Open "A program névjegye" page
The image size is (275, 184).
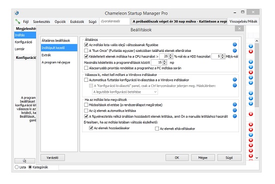[x=59, y=62]
